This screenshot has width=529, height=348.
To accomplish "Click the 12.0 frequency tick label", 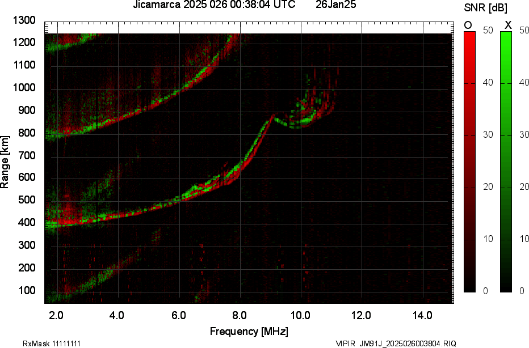I will pyautogui.click(x=362, y=316).
